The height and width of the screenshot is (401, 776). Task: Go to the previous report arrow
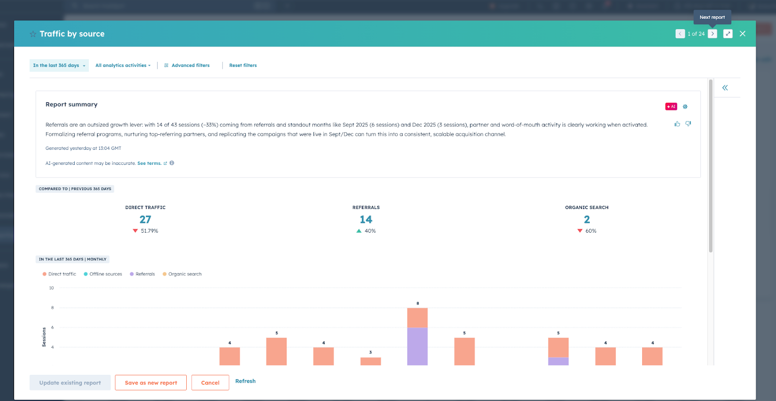pos(680,33)
